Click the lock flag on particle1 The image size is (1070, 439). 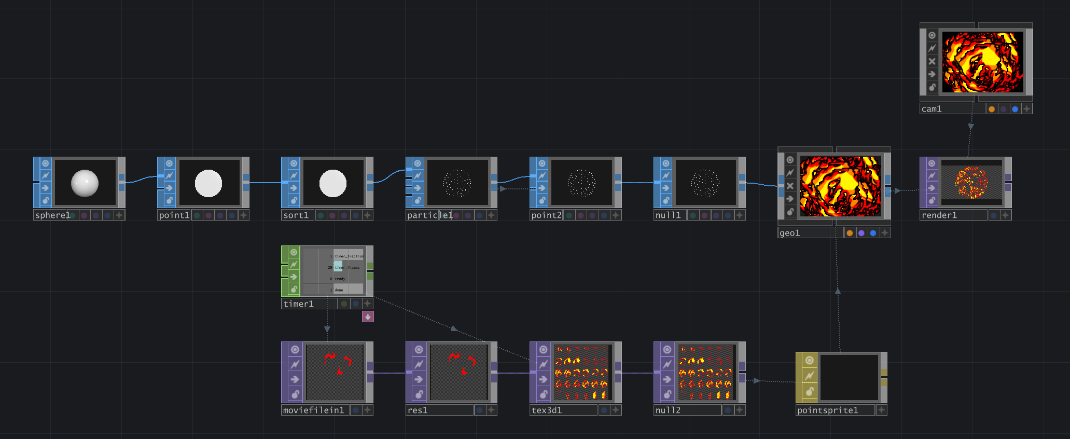[x=418, y=200]
